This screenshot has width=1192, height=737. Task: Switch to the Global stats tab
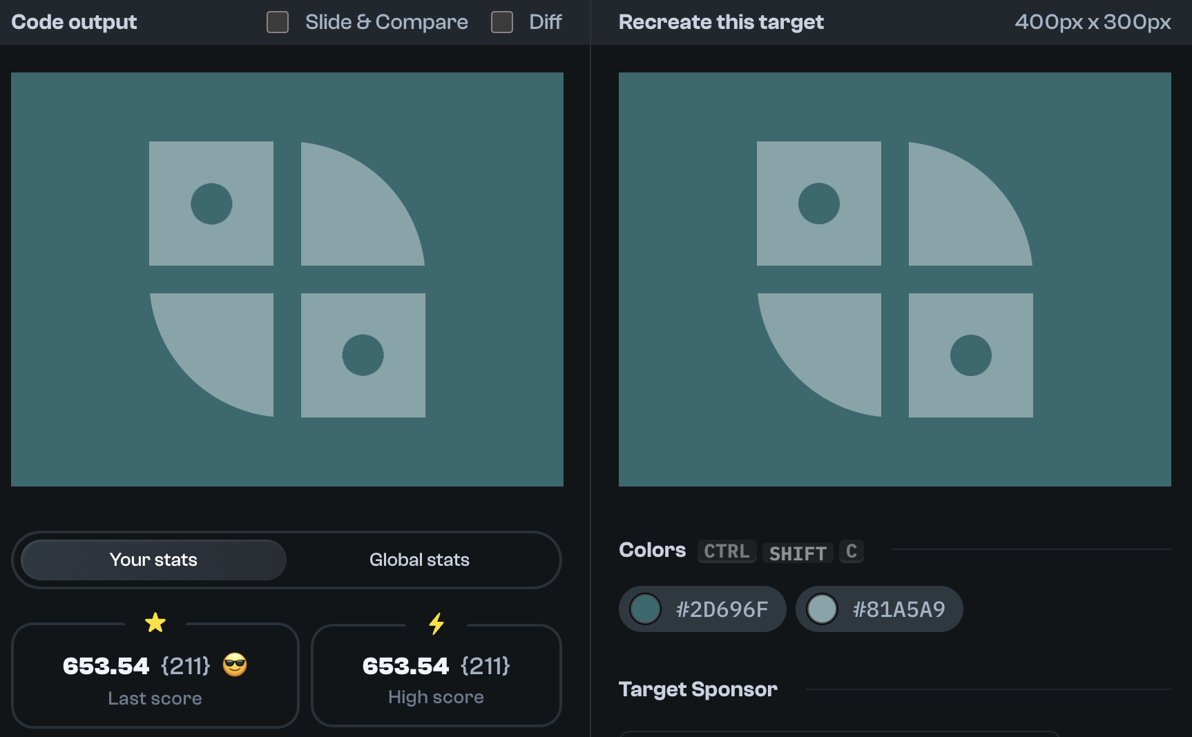419,560
